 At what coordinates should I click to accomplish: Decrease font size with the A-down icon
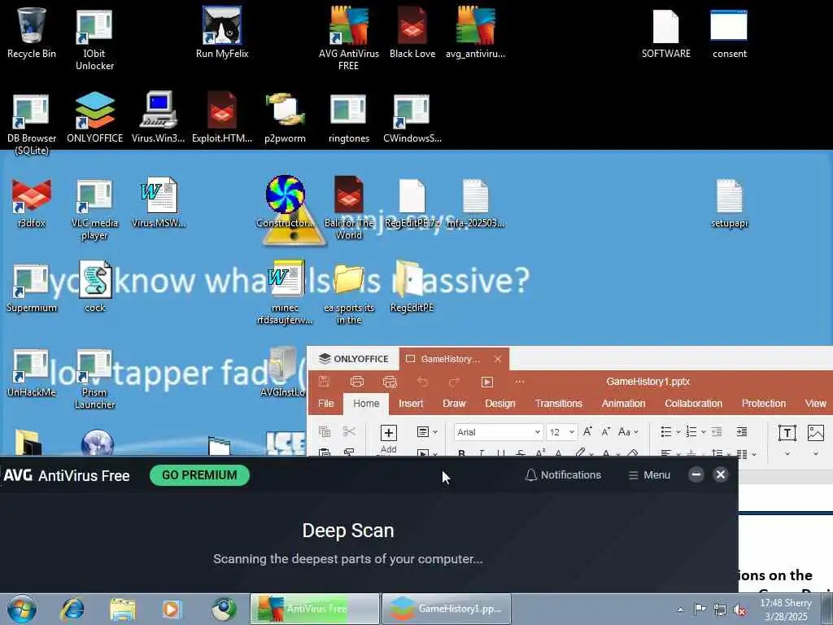[605, 431]
